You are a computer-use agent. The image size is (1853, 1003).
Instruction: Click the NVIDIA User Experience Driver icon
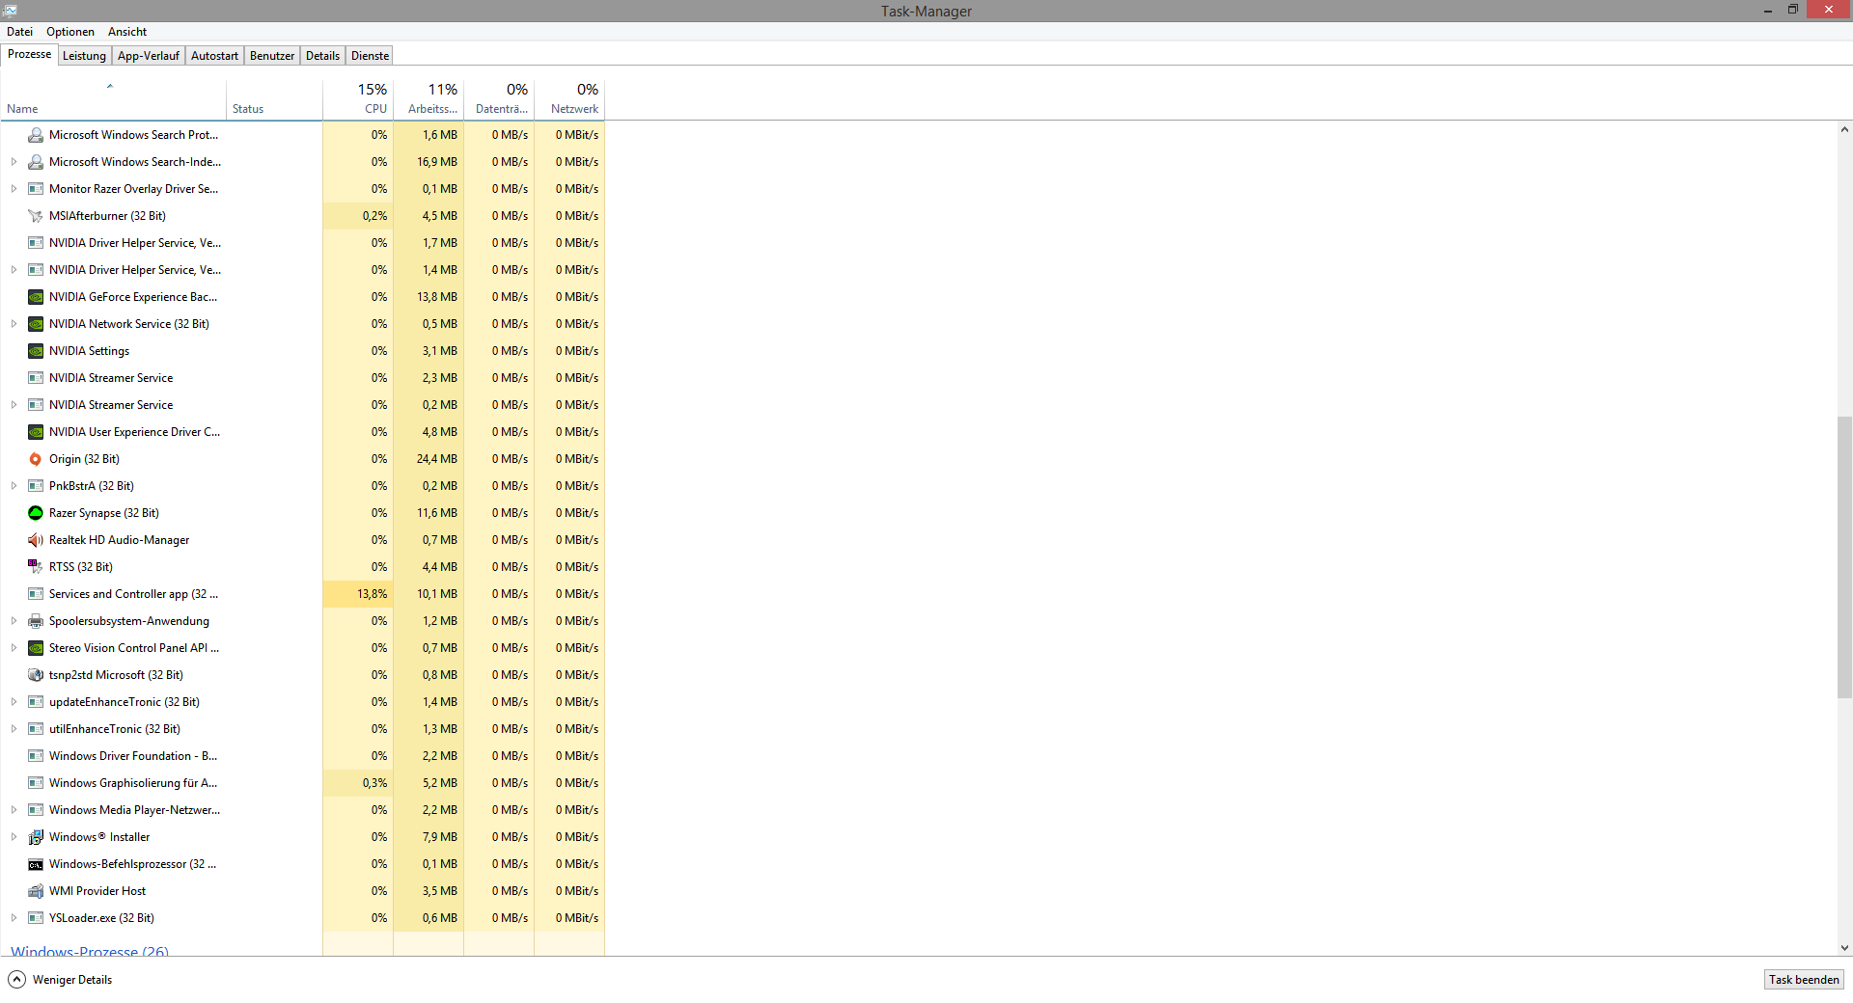[x=36, y=432]
